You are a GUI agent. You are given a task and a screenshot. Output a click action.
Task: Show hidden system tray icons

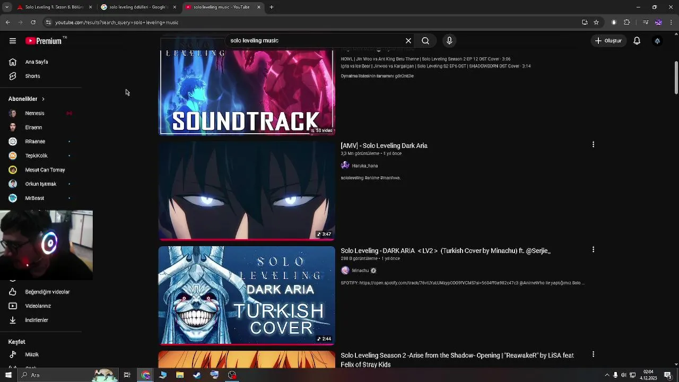[x=607, y=375]
